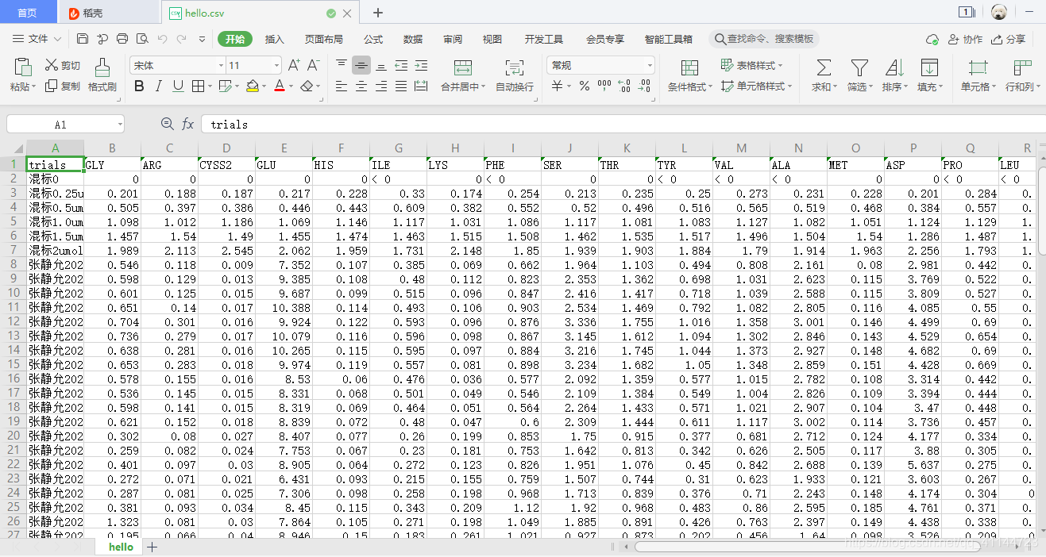
Task: Click the Save icon in quick access toolbar
Action: 83,39
